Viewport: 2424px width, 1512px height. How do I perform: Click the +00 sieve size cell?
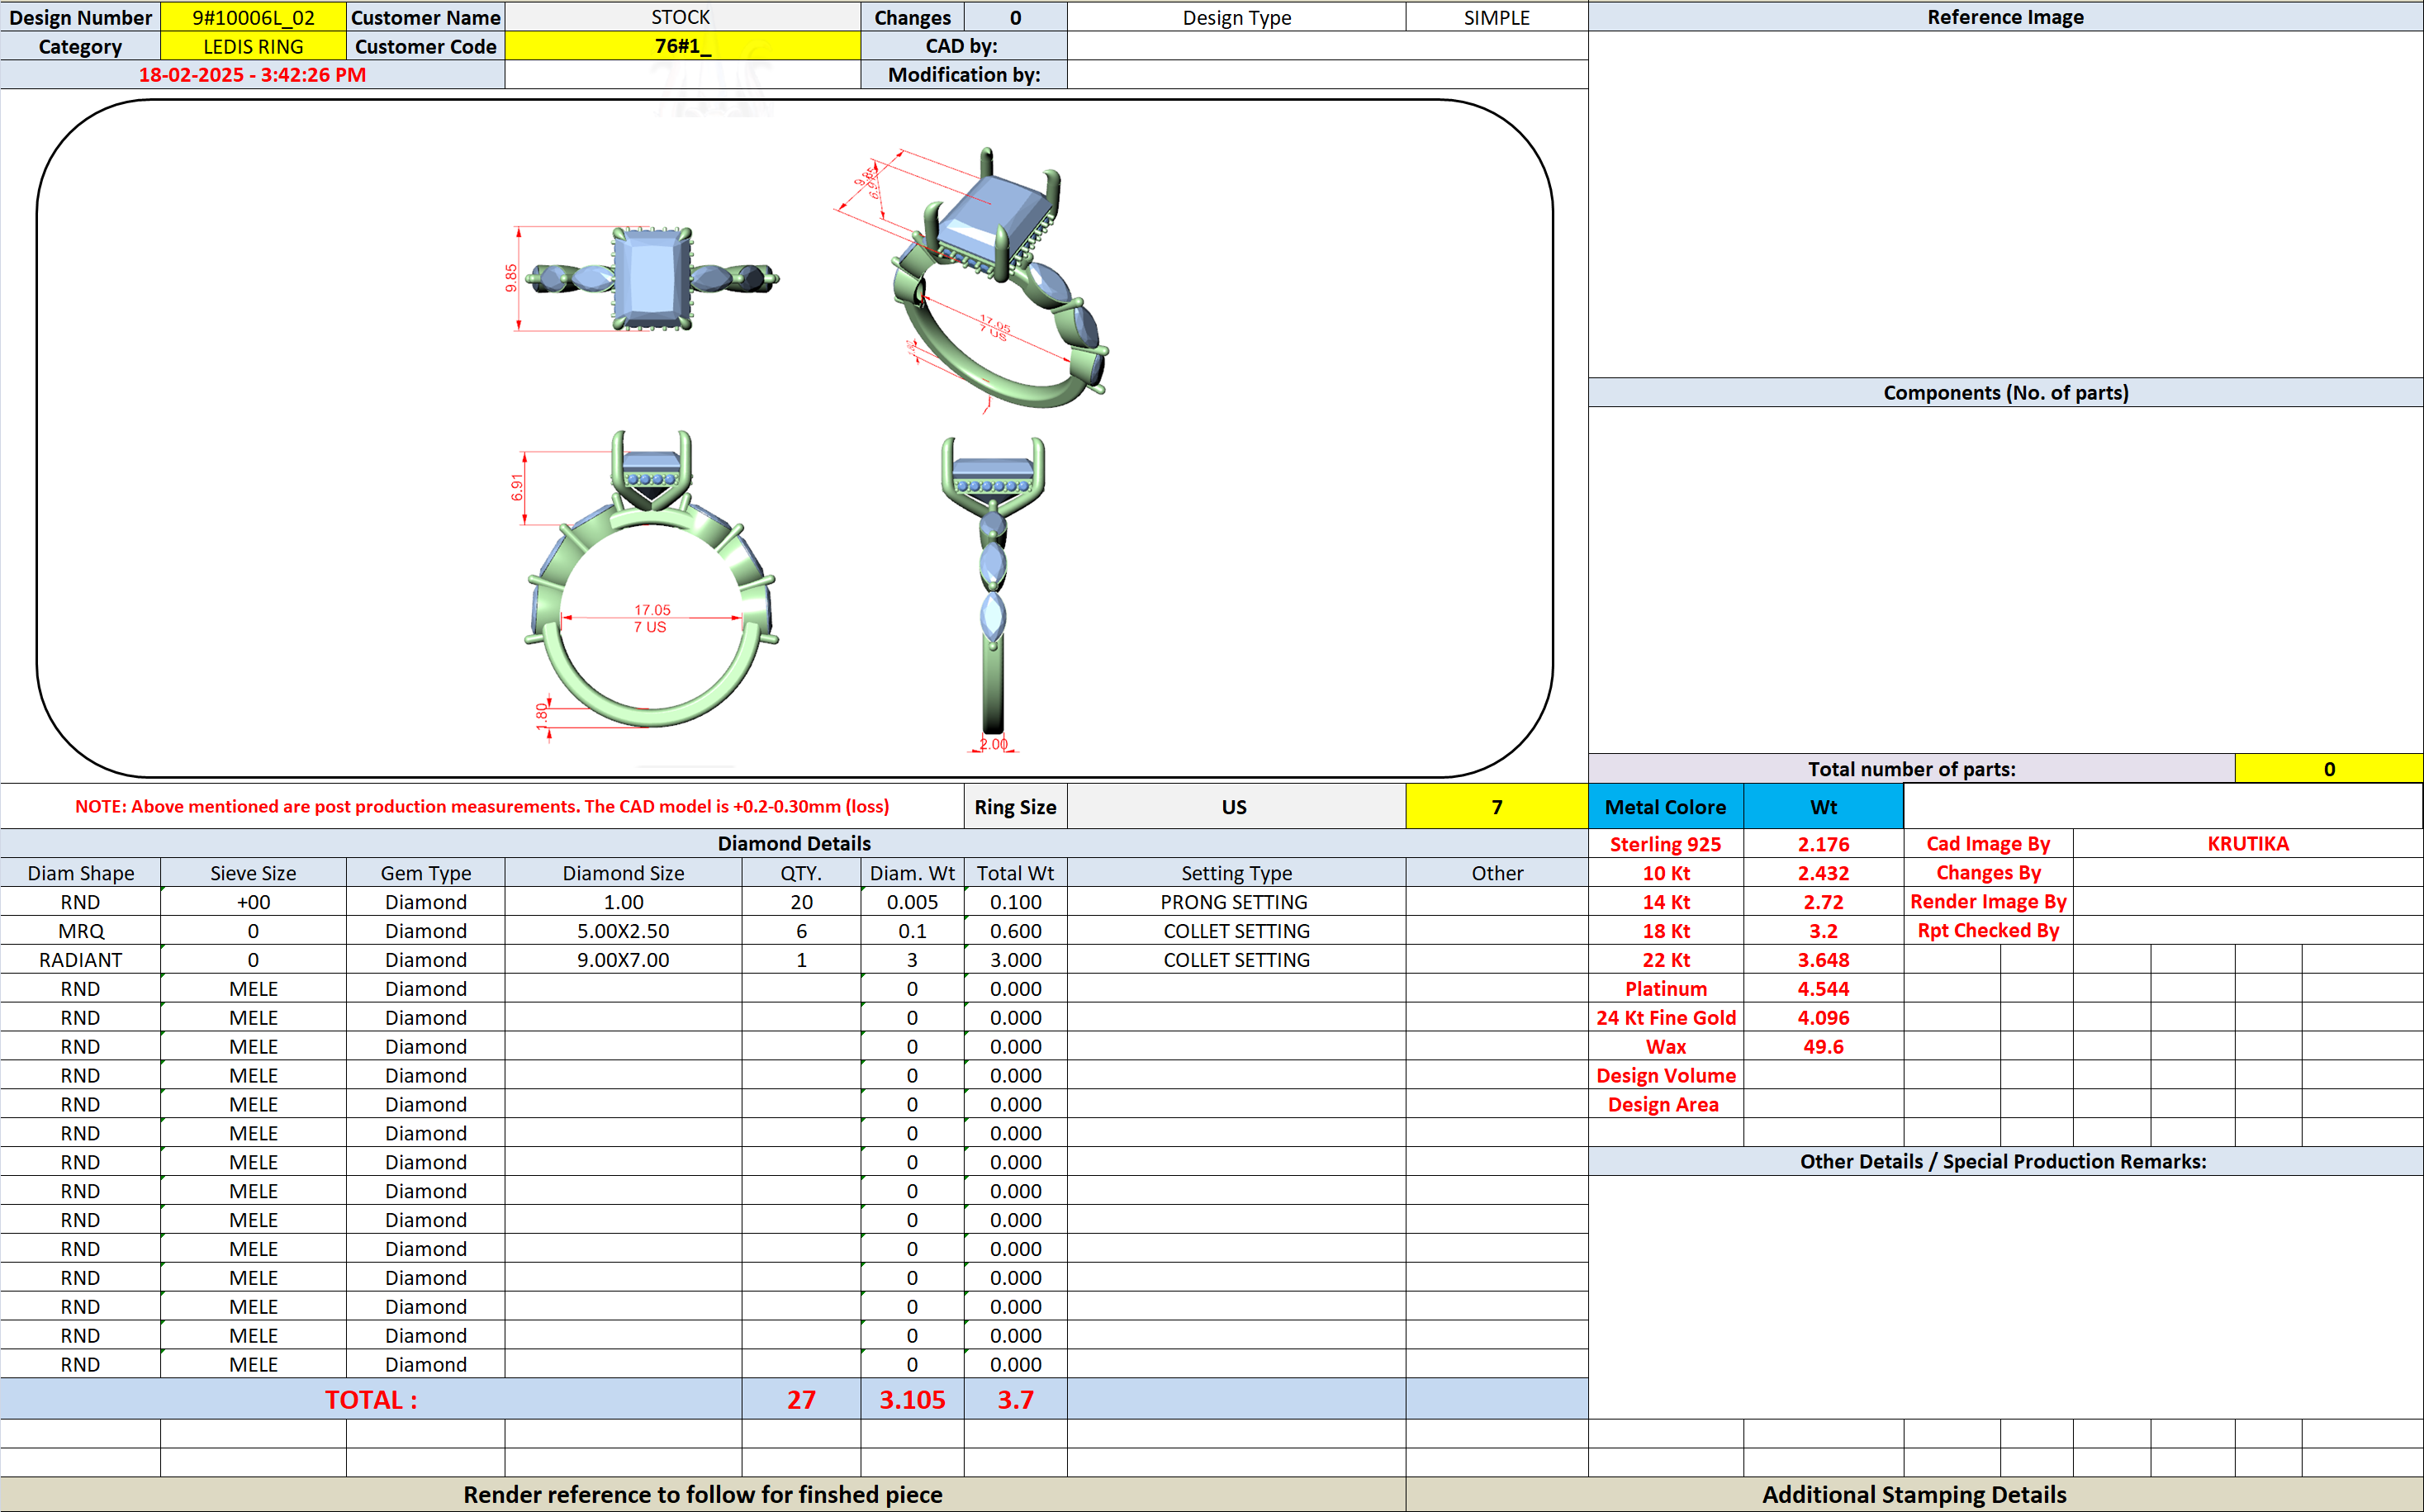tap(253, 902)
